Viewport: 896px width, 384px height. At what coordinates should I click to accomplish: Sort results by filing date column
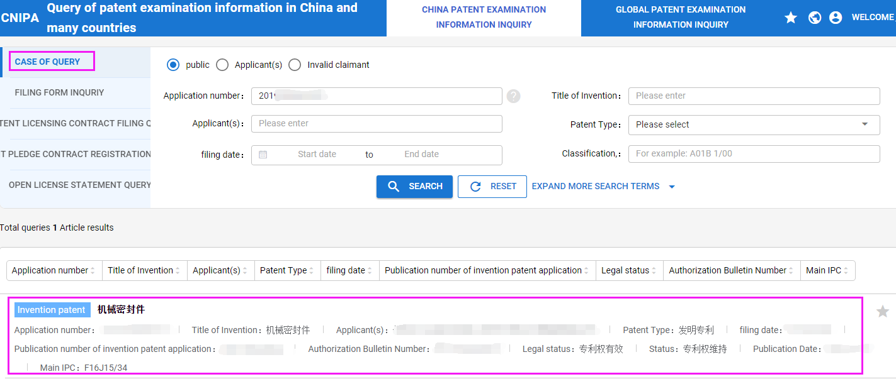click(350, 270)
